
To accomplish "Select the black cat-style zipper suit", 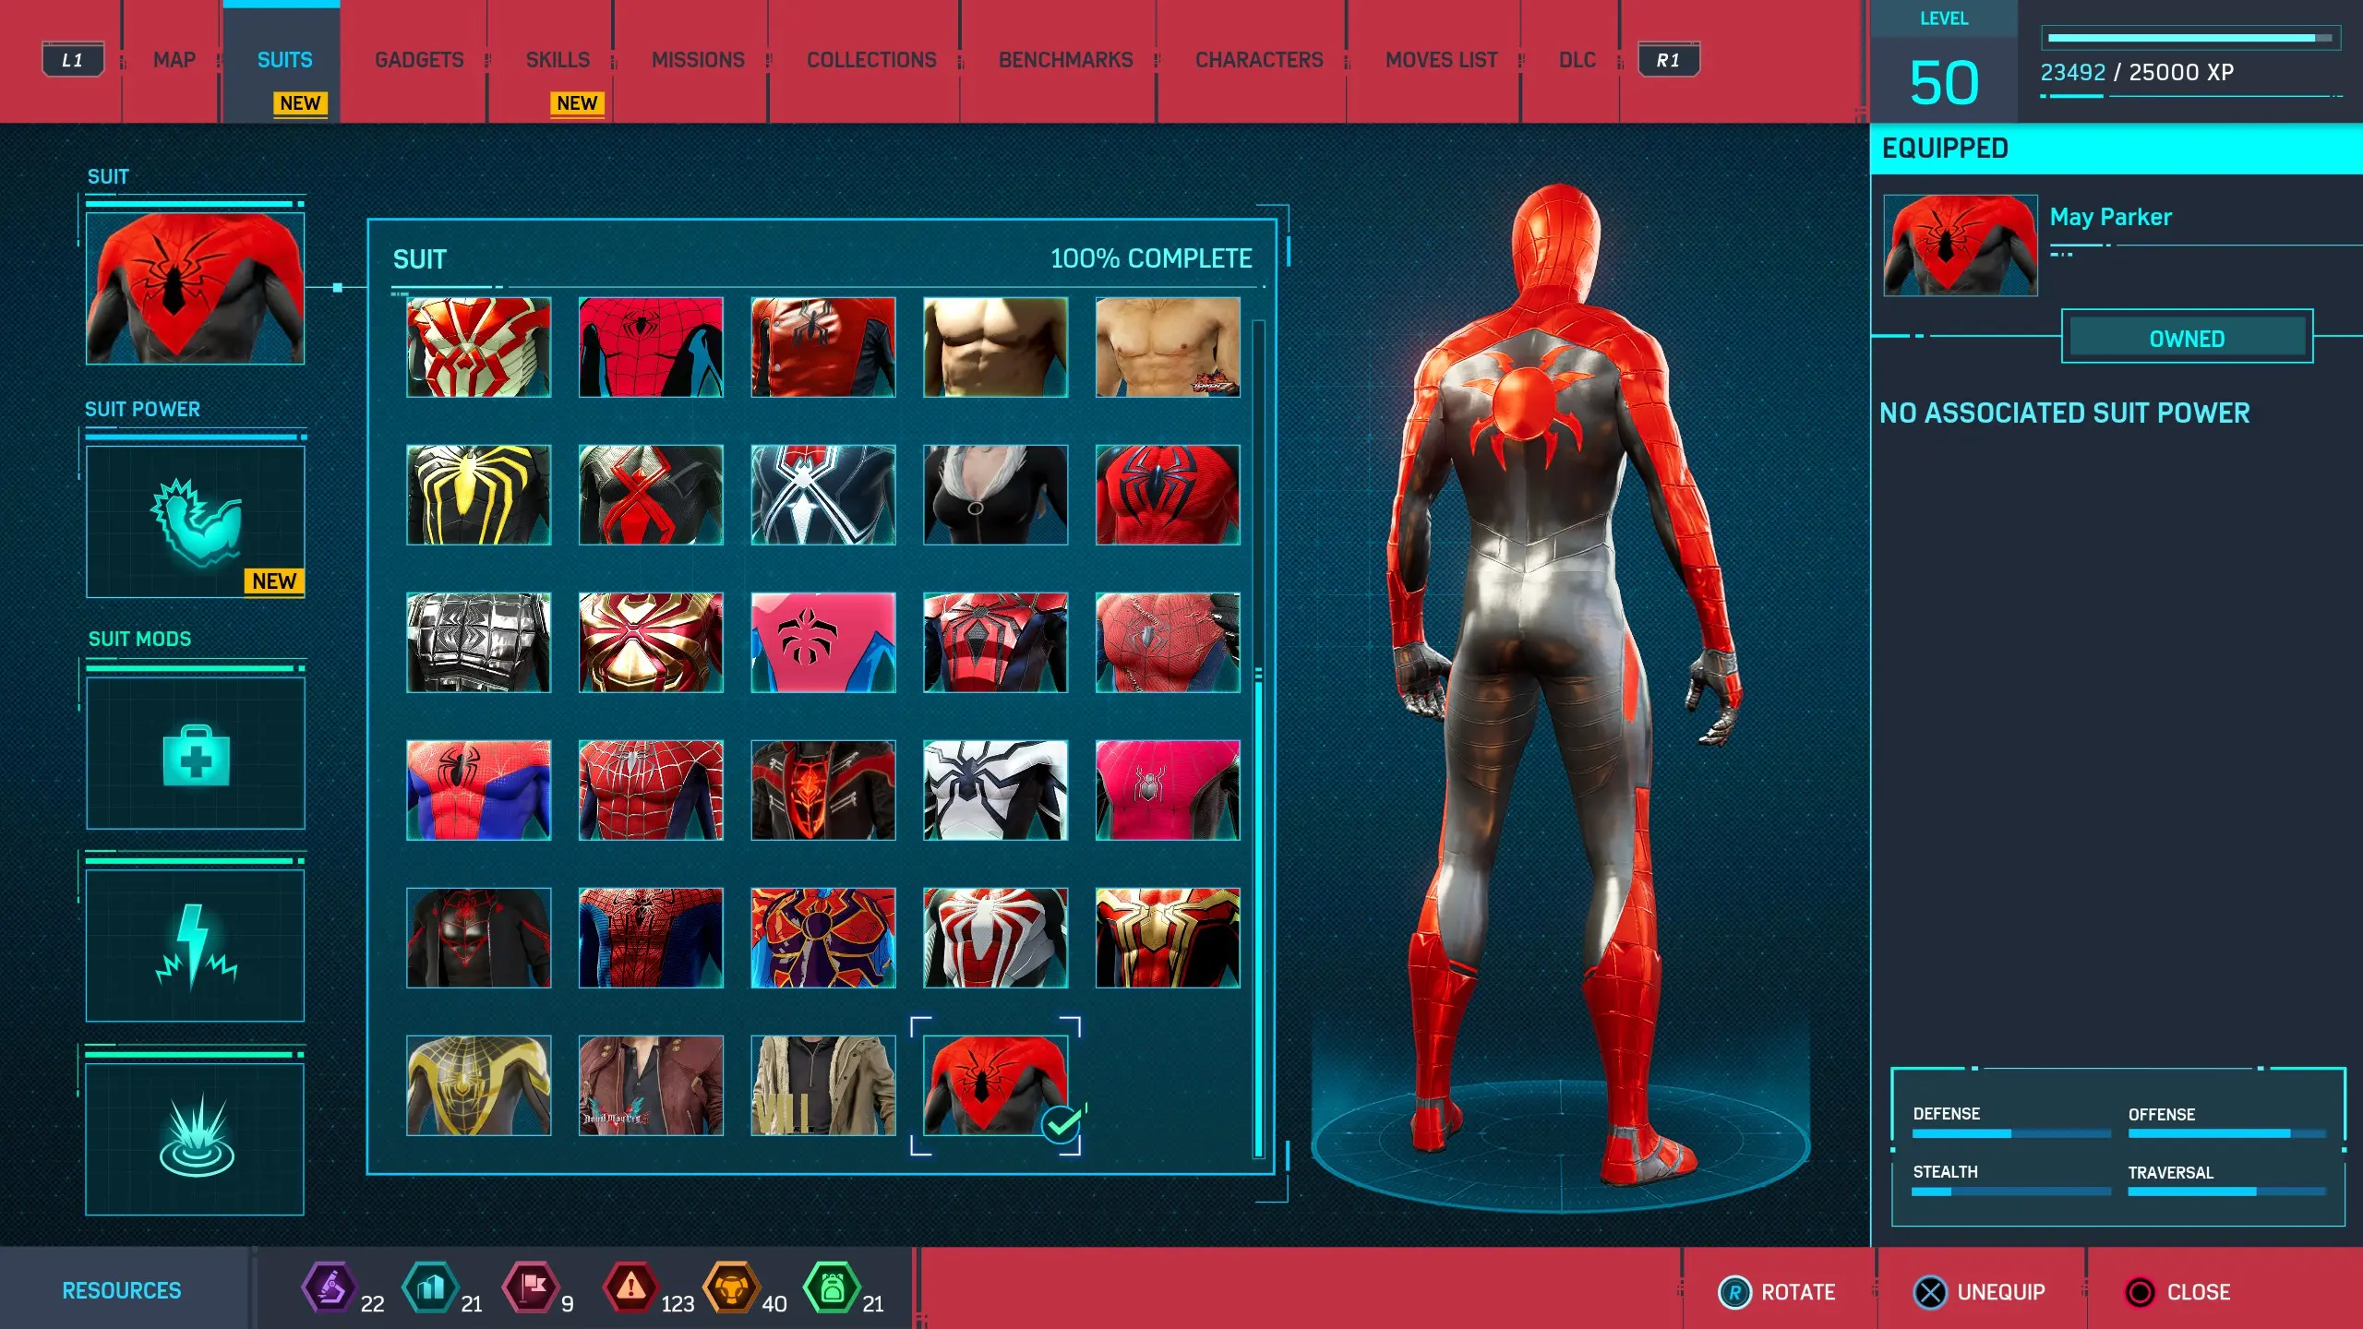I will coord(995,495).
